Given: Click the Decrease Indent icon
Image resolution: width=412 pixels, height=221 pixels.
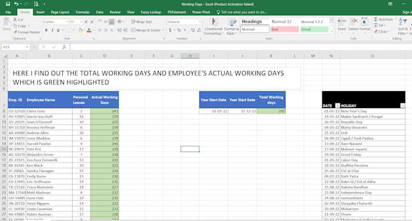Looking at the screenshot, I should click(x=119, y=30).
